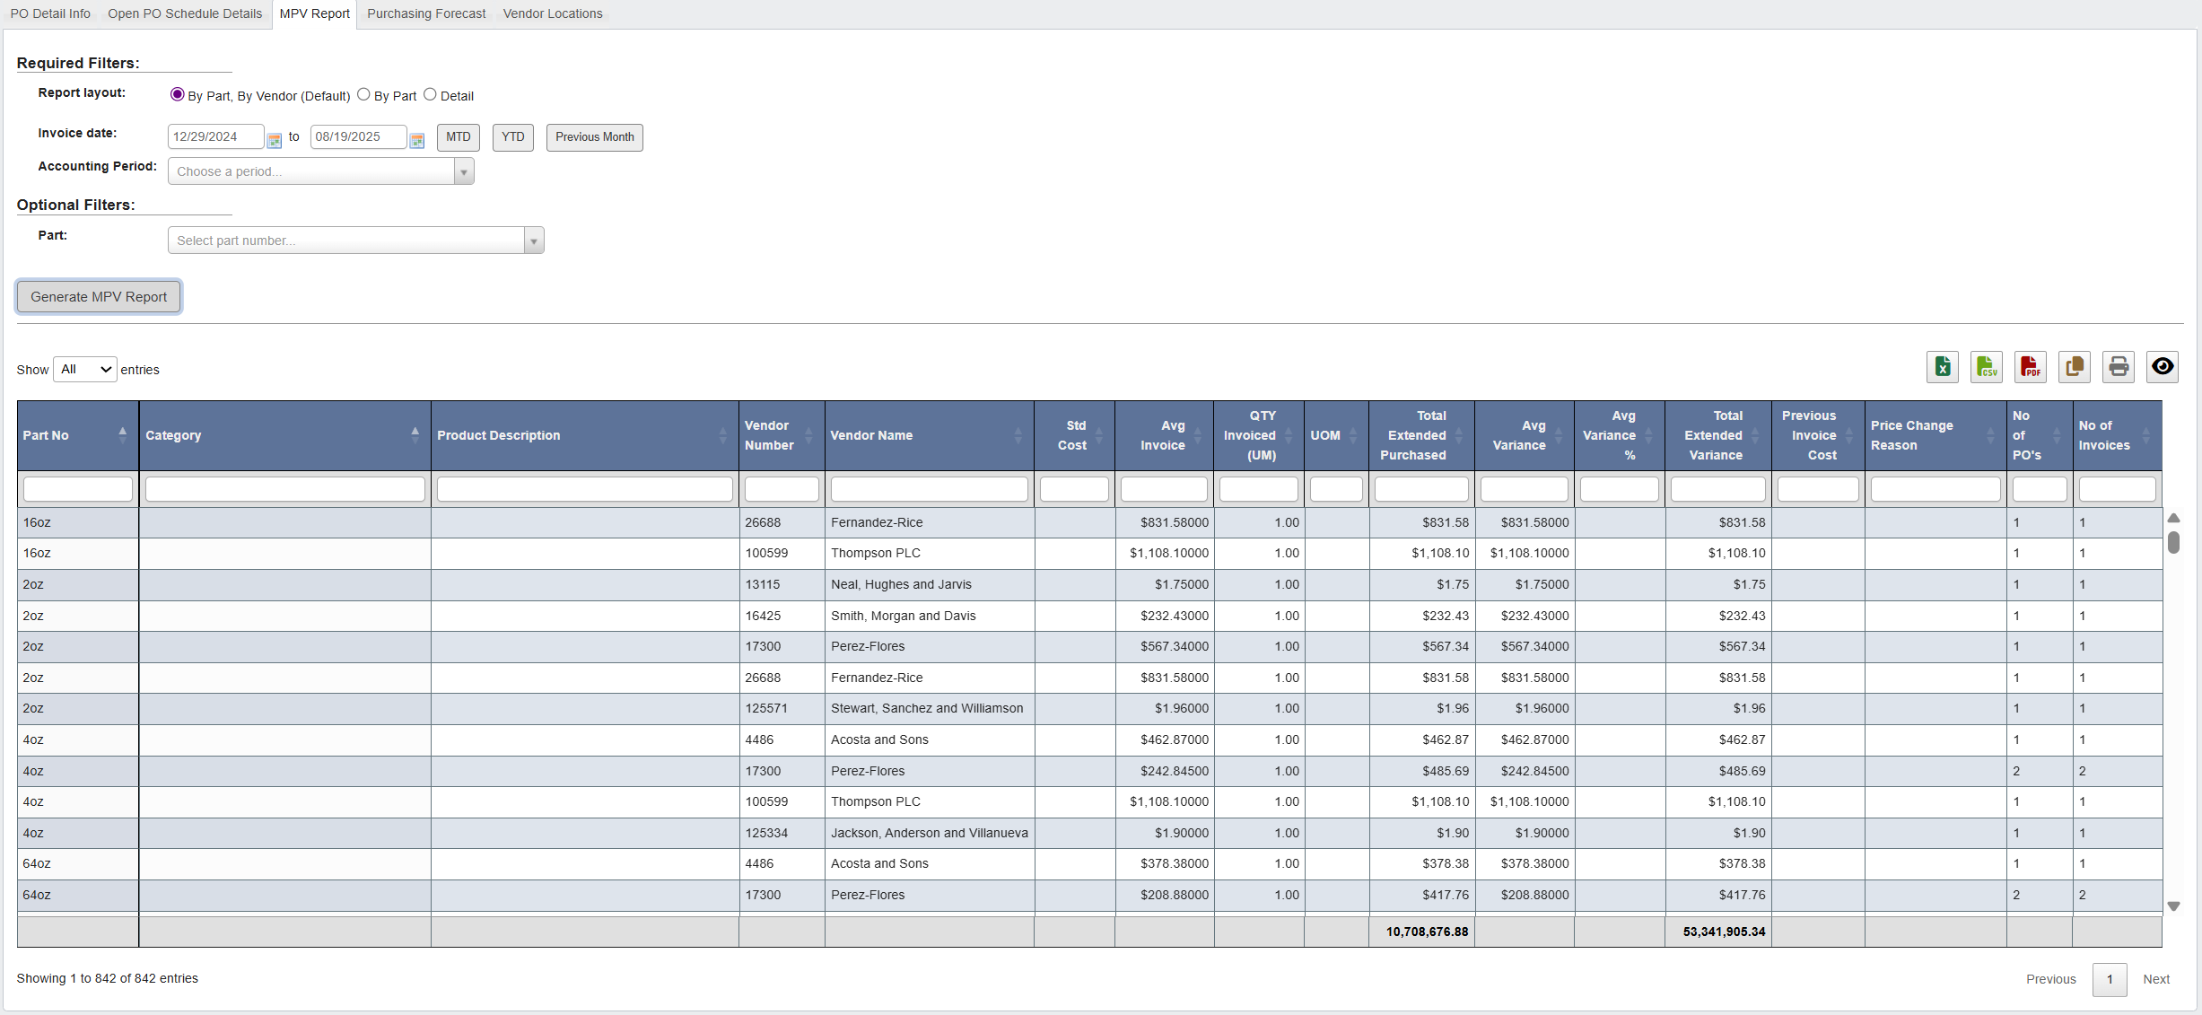Image resolution: width=2202 pixels, height=1015 pixels.
Task: Click the Vendor Name filter input field
Action: (929, 488)
